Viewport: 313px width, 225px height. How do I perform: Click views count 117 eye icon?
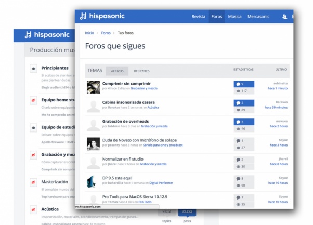point(238,91)
